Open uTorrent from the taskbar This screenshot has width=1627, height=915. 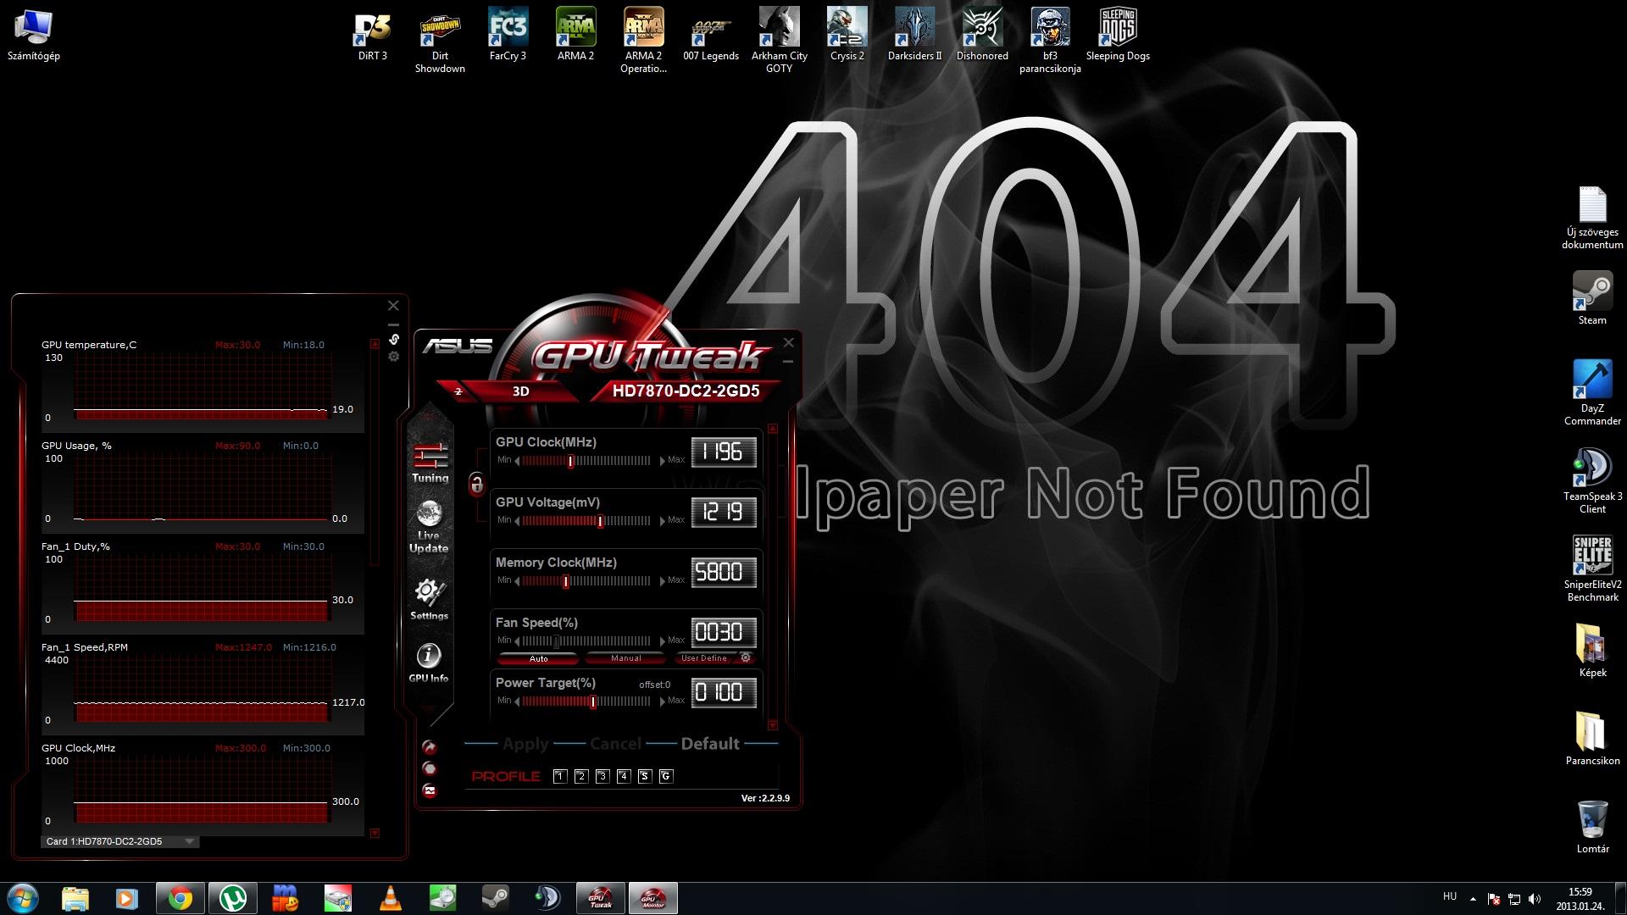[233, 898]
